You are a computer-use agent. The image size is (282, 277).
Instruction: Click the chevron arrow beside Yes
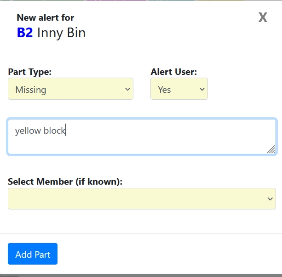(x=202, y=89)
